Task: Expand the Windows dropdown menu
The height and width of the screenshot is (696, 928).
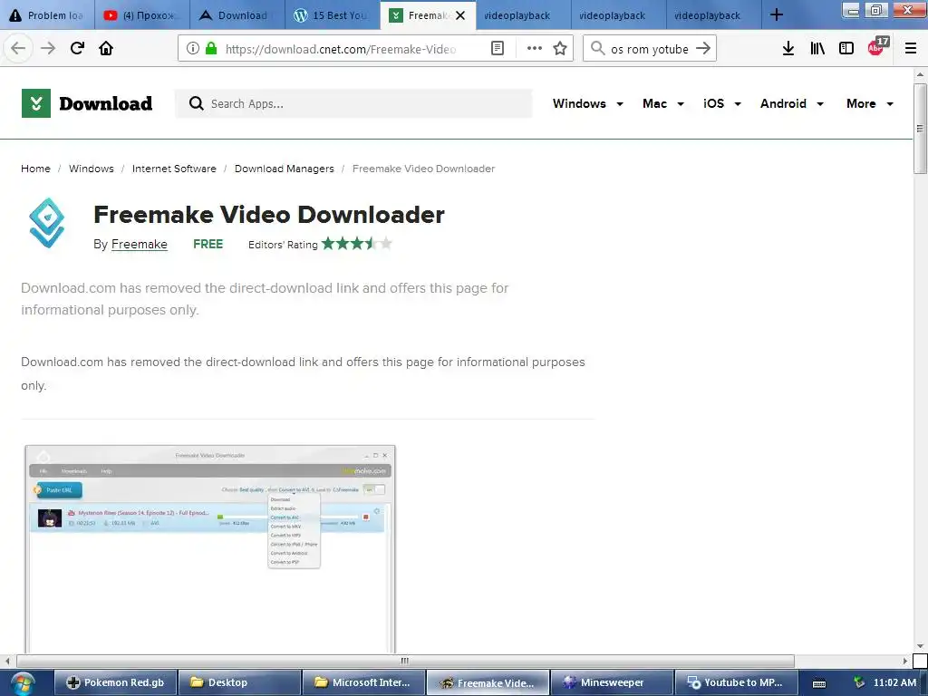Action: click(587, 103)
